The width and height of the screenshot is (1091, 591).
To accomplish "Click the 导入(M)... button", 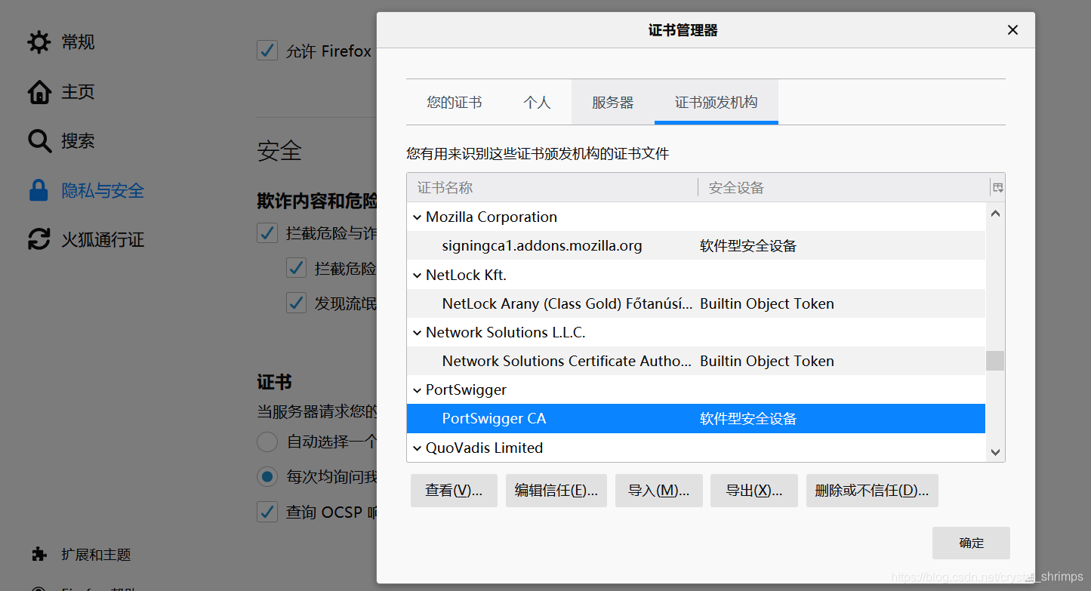I will 659,491.
